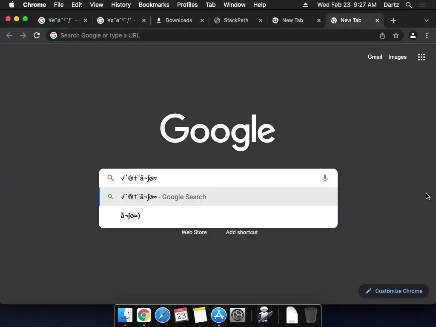Screen dimensions: 436x327
Task: Close the second Google search tab
Action: click(x=144, y=20)
